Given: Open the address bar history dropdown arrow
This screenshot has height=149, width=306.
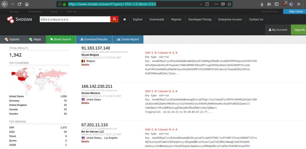Looking at the screenshot, I should [201, 4].
